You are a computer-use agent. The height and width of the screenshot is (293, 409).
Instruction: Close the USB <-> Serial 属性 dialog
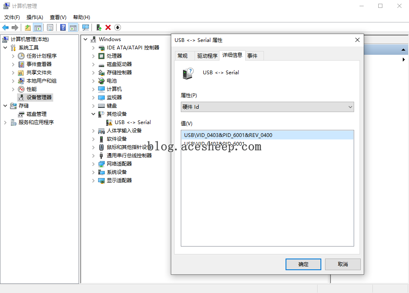tap(357, 40)
